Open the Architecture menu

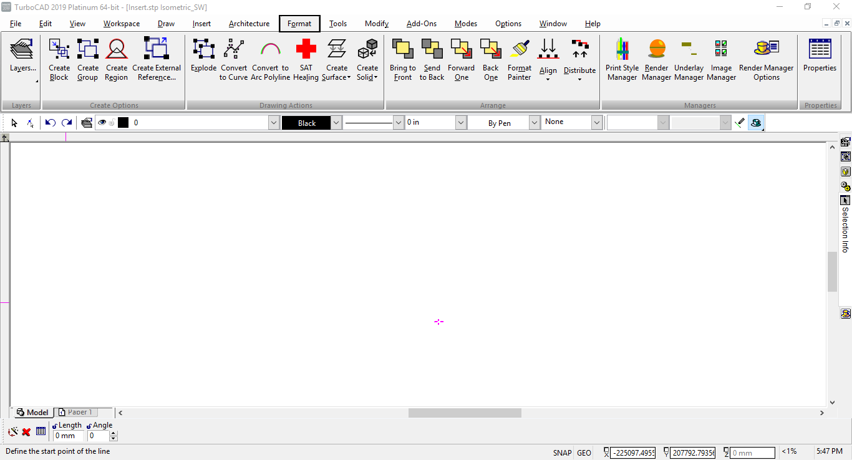[x=249, y=24]
